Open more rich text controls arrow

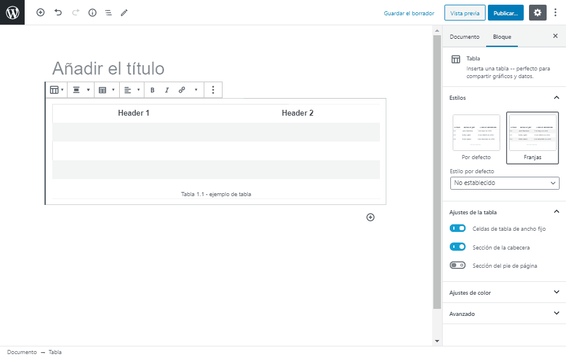[x=196, y=90]
